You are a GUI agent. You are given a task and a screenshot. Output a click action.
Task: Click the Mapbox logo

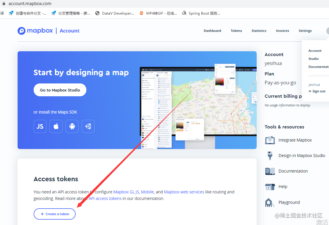tap(35, 30)
